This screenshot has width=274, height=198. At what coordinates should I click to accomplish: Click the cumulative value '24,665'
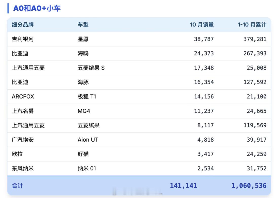256,111
